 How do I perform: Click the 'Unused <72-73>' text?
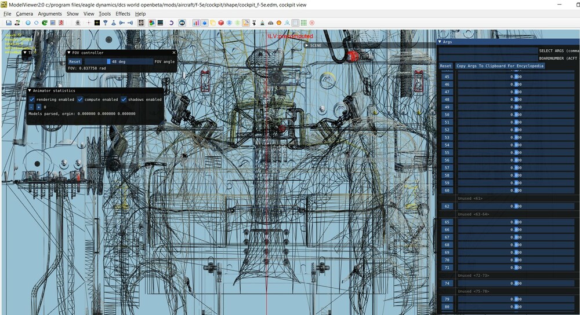pyautogui.click(x=473, y=276)
